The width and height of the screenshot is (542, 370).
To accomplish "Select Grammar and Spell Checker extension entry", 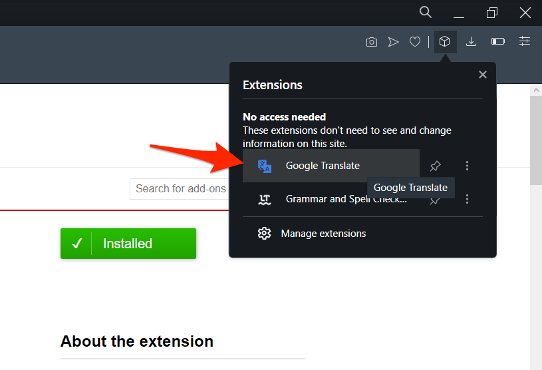I will (331, 199).
